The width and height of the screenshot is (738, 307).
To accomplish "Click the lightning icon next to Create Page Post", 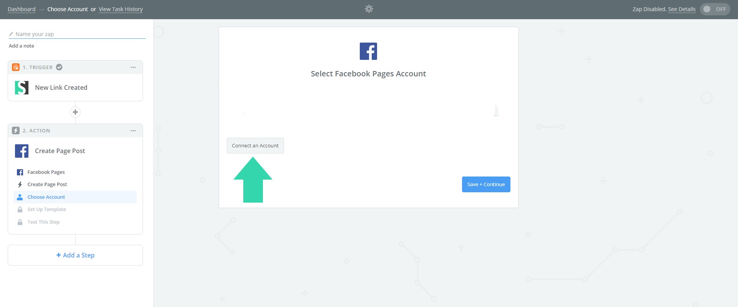I will tap(20, 184).
